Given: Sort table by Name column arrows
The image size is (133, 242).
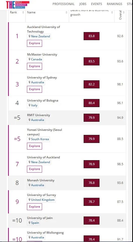Looking at the screenshot, I should click(x=66, y=12).
